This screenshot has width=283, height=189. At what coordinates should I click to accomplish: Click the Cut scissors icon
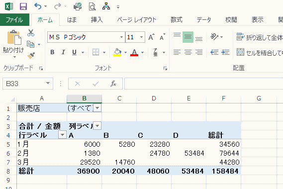(x=31, y=33)
